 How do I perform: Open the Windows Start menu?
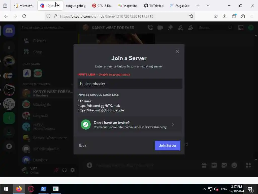coord(6,189)
